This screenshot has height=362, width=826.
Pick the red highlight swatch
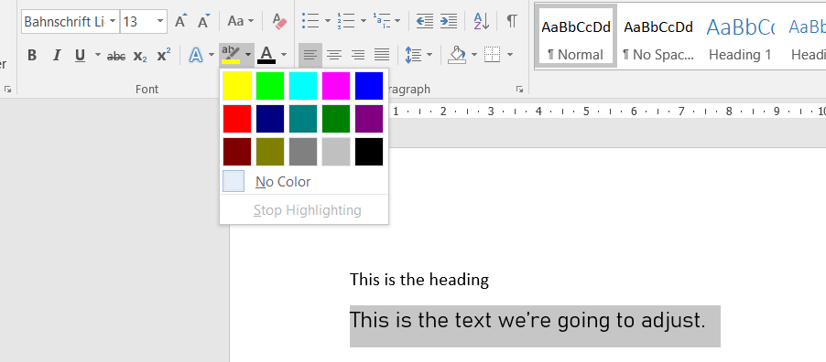click(237, 119)
